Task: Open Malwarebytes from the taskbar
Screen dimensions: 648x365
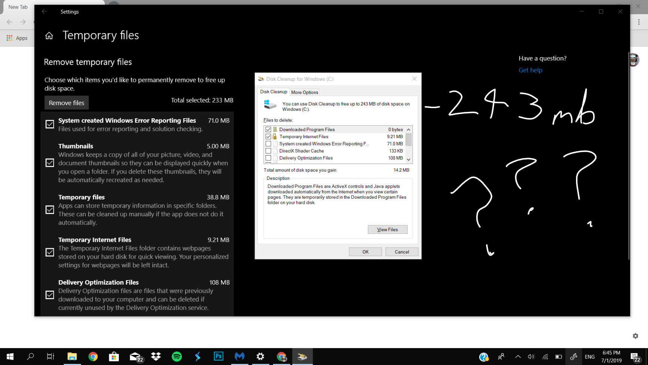Action: point(240,357)
